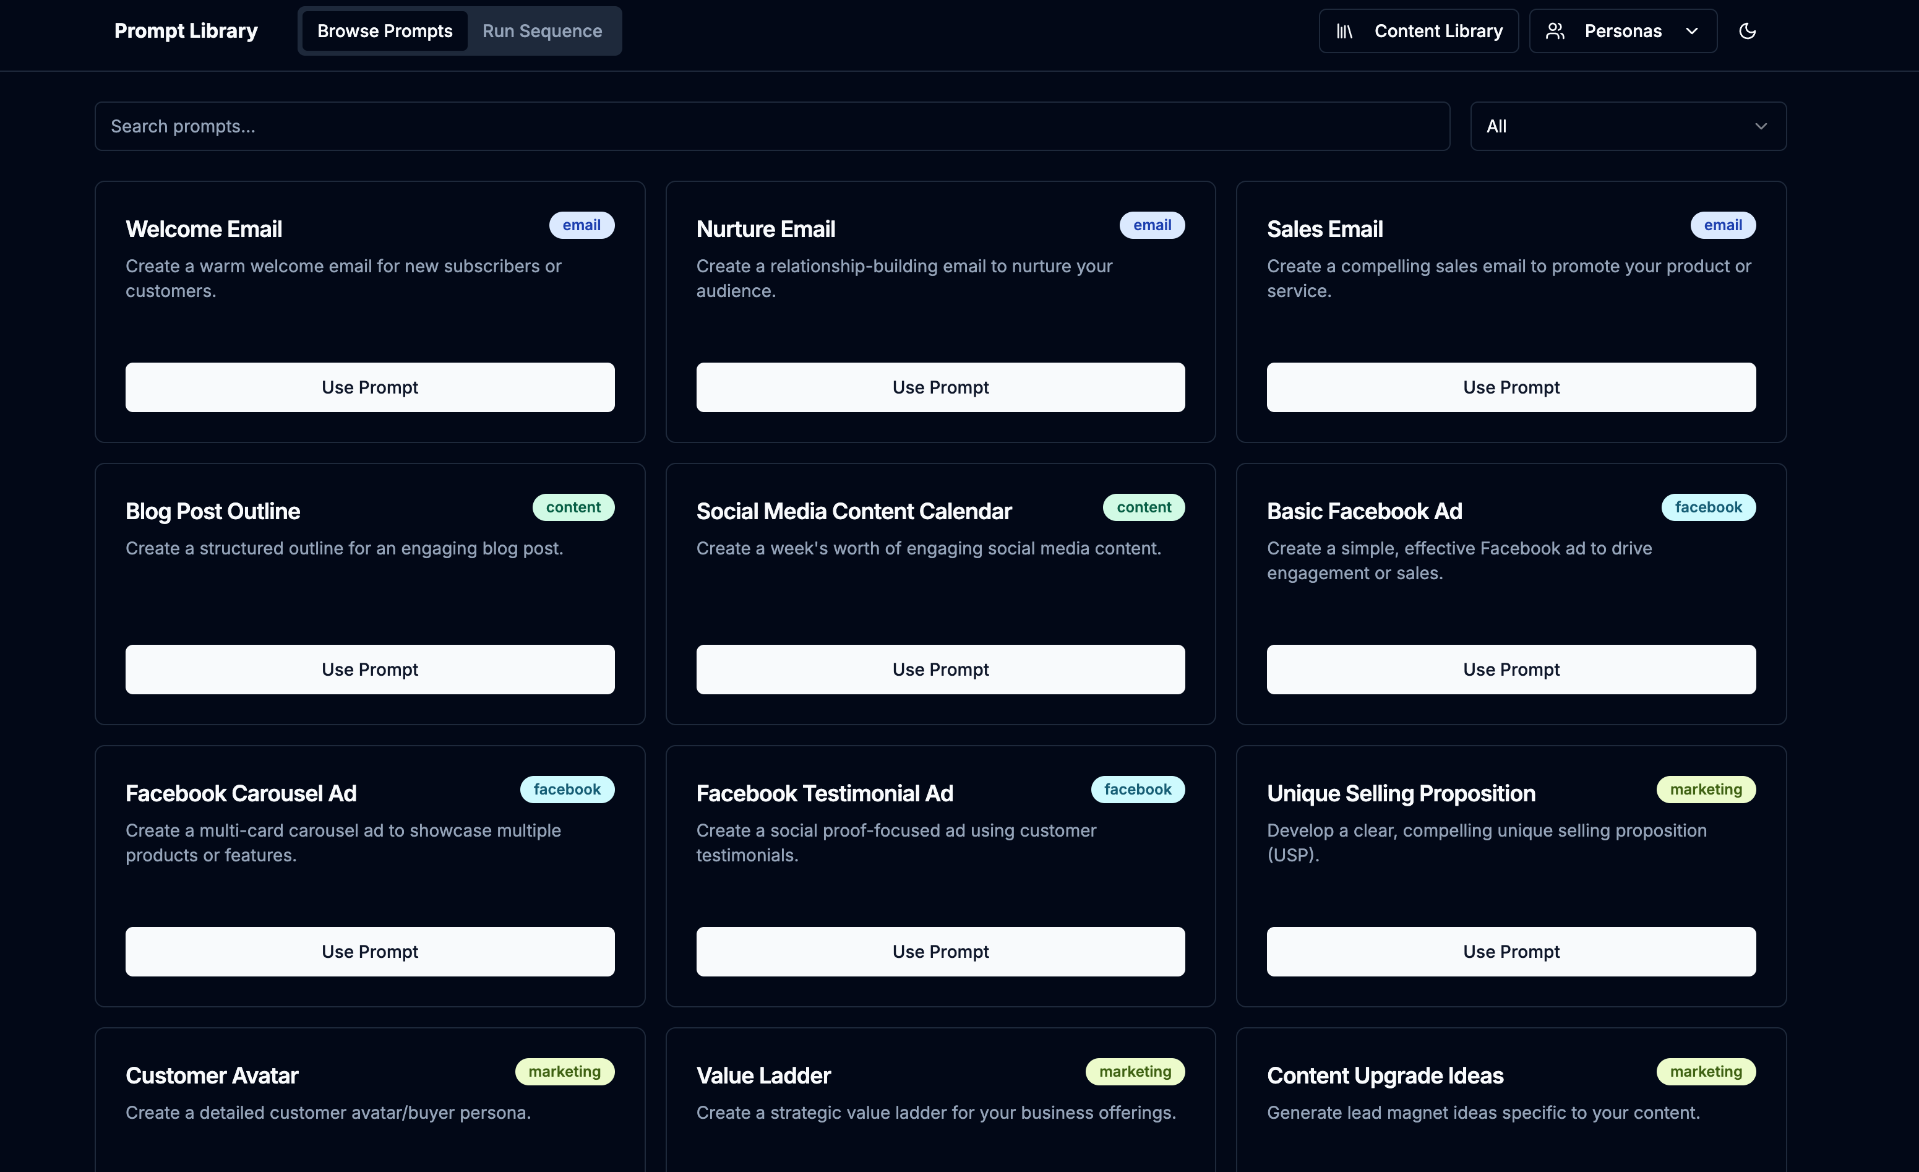Click 'Create a relationship-building email' description
Viewport: 1919px width, 1172px height.
tap(904, 278)
